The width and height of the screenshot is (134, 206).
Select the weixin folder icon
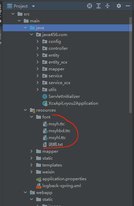tap(39, 172)
